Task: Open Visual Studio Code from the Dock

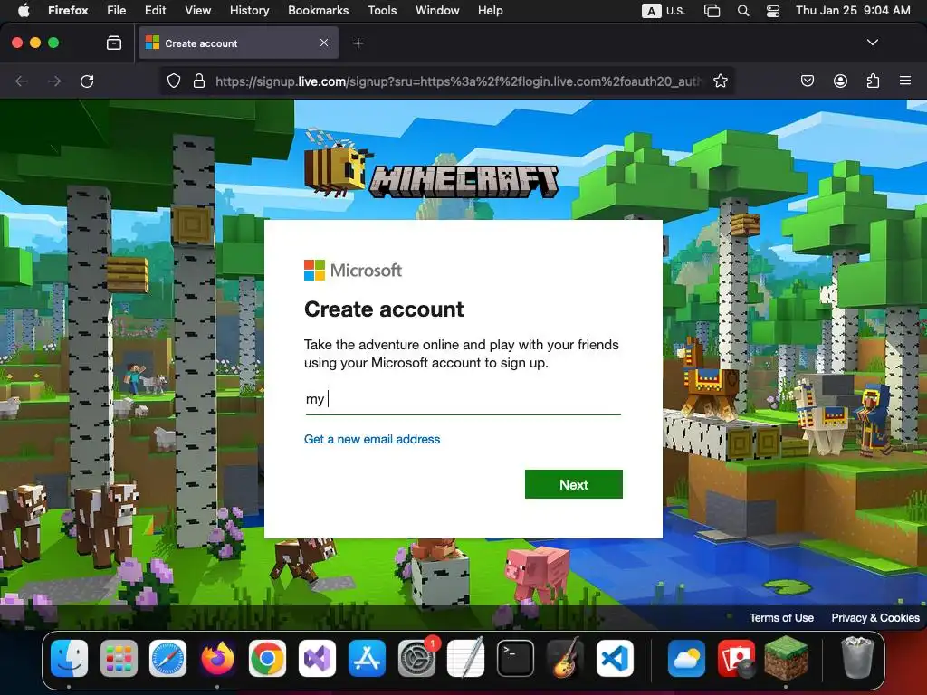Action: (615, 659)
